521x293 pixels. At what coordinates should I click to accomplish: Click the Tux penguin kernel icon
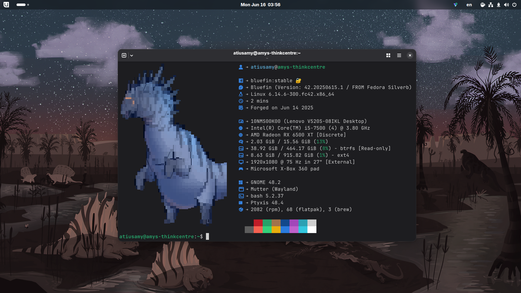point(241,94)
